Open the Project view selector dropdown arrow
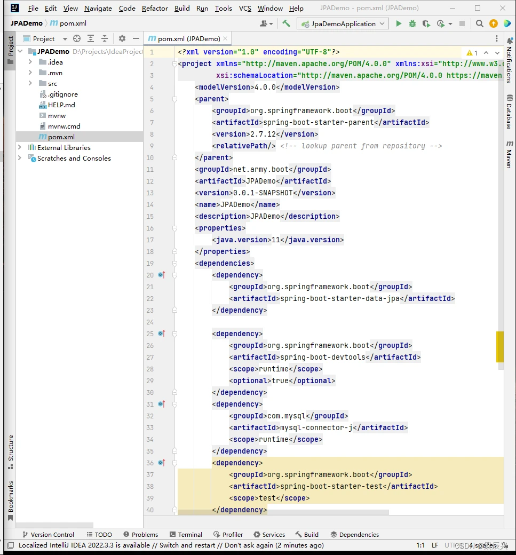The width and height of the screenshot is (516, 555). (x=65, y=39)
